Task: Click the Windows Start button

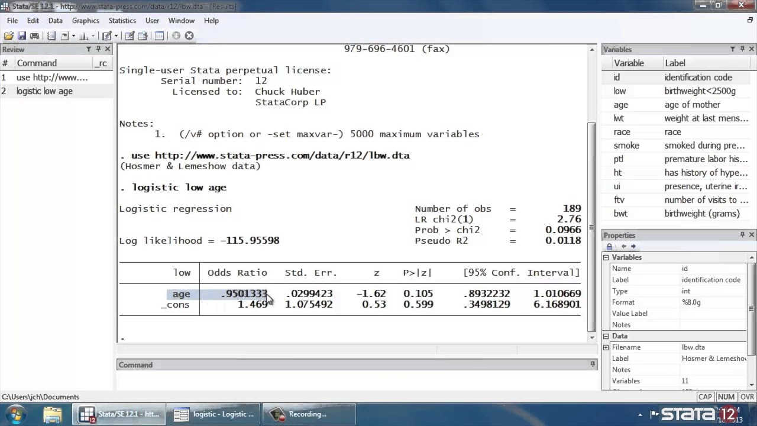Action: coord(15,414)
